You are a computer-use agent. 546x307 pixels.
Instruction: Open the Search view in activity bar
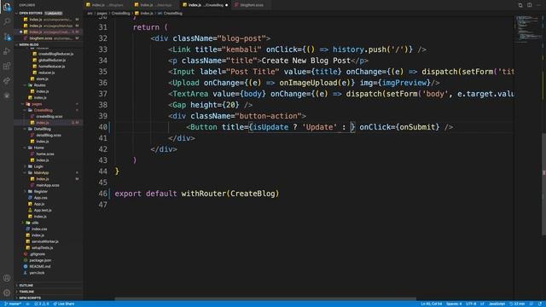click(x=7, y=21)
